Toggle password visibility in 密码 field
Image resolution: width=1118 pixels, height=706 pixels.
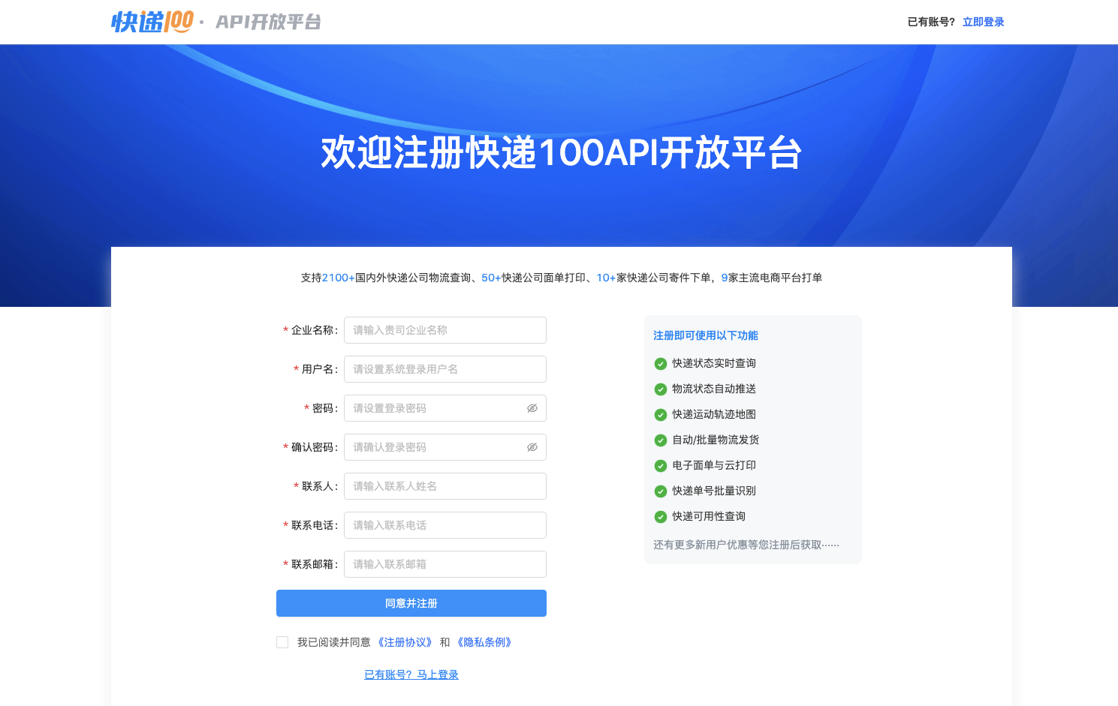pos(532,408)
